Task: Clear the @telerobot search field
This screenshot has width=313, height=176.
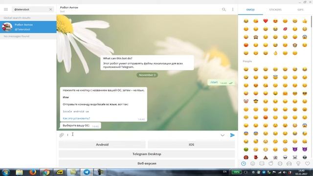Action: click(x=50, y=9)
